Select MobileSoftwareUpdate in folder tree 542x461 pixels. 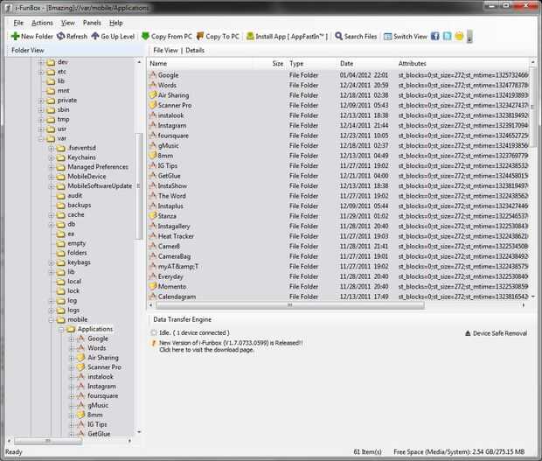pyautogui.click(x=100, y=185)
